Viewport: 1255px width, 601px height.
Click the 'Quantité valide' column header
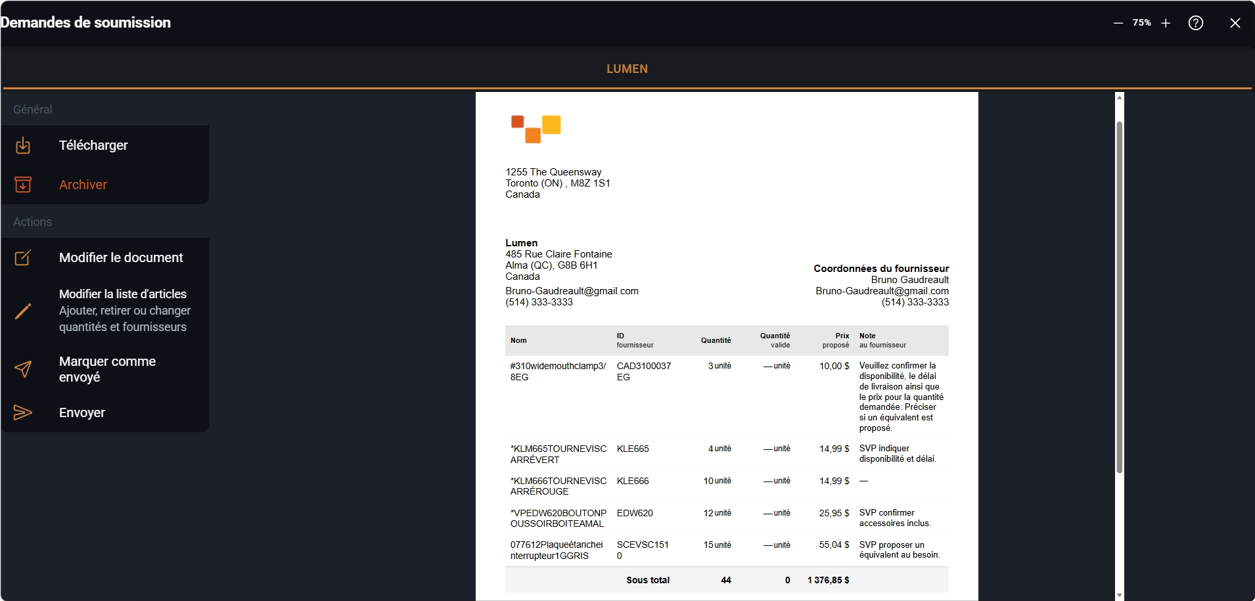(x=775, y=340)
